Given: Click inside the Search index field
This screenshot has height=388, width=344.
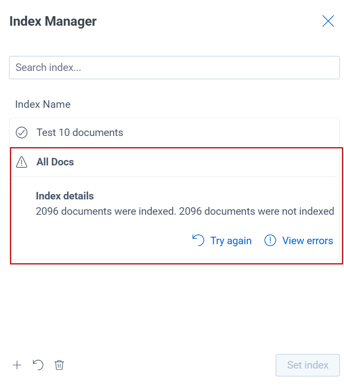Looking at the screenshot, I should click(174, 67).
